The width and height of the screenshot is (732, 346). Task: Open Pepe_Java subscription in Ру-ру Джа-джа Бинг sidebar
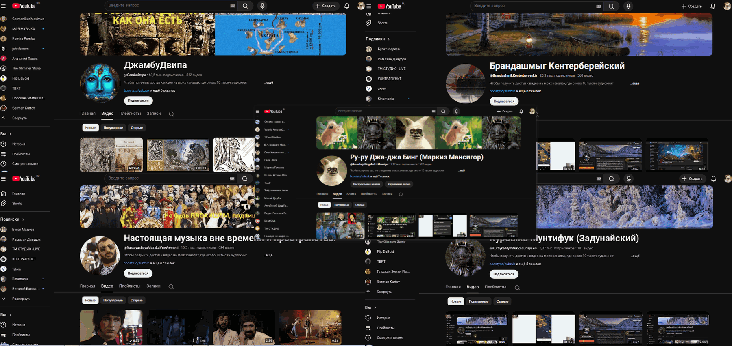click(270, 160)
